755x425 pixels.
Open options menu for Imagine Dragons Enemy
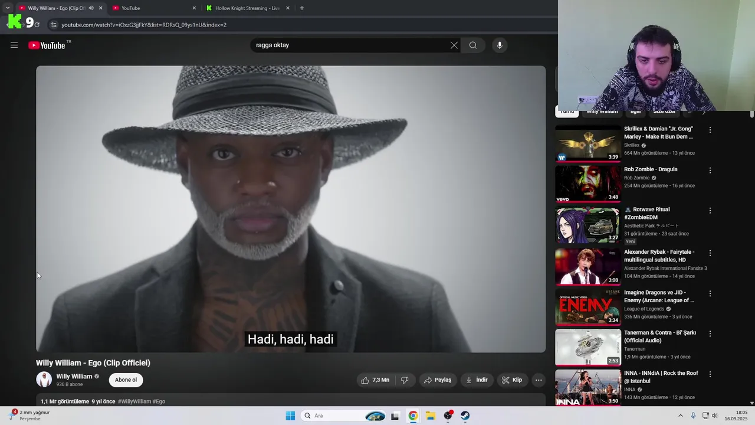710,293
